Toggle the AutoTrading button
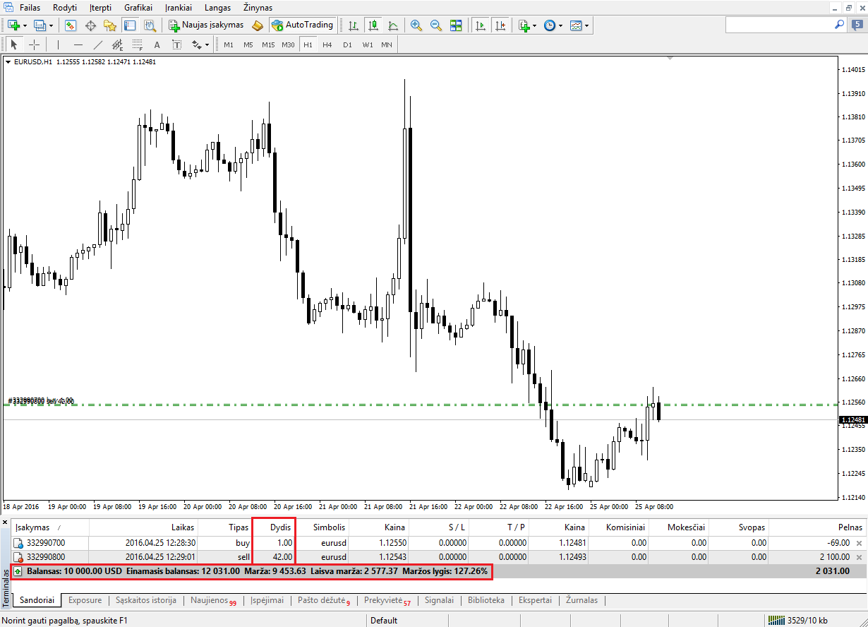 click(x=302, y=25)
